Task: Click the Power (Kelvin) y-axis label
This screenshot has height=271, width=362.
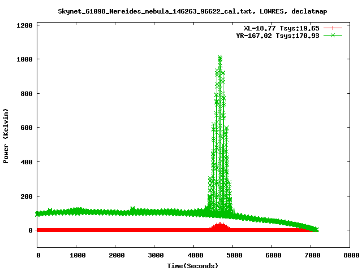Action: click(6, 136)
